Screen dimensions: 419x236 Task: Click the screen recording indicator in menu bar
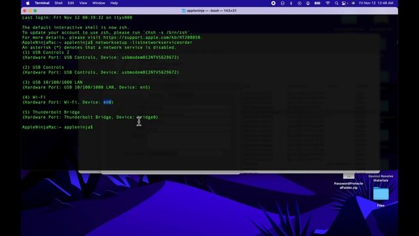coord(274,3)
